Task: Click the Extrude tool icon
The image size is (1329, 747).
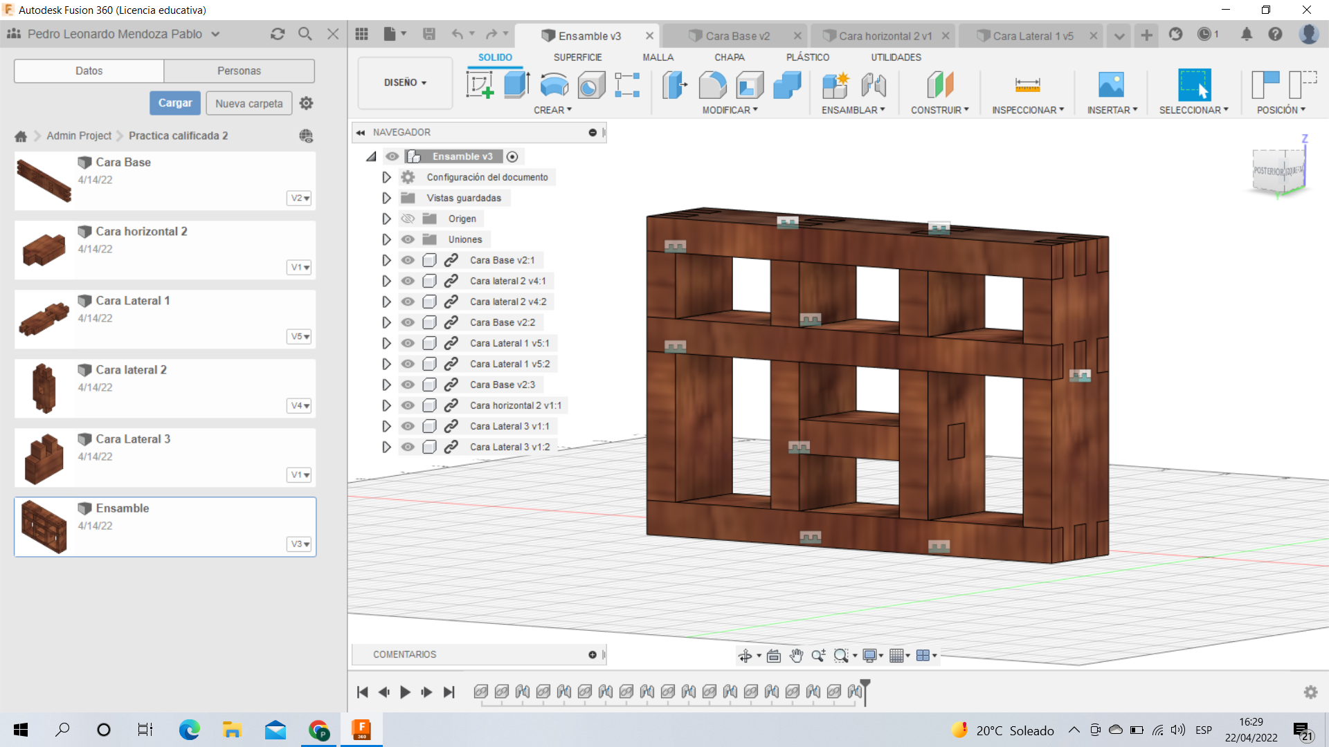Action: click(516, 85)
